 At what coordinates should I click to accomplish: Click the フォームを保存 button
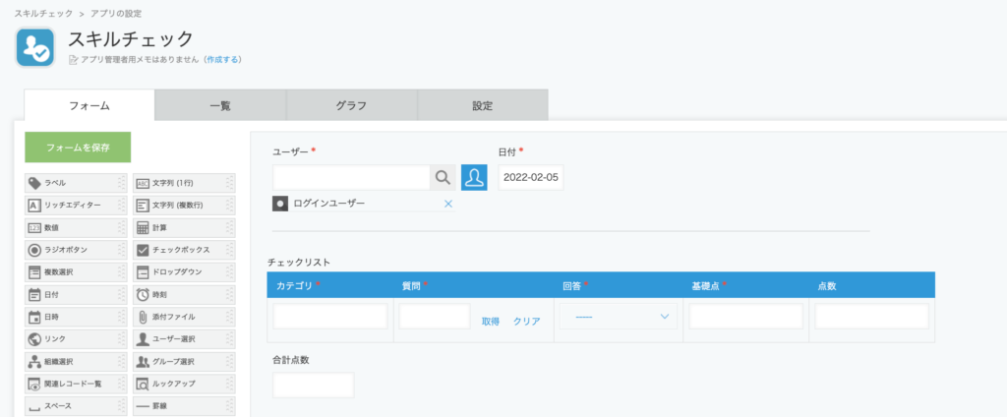(x=78, y=148)
